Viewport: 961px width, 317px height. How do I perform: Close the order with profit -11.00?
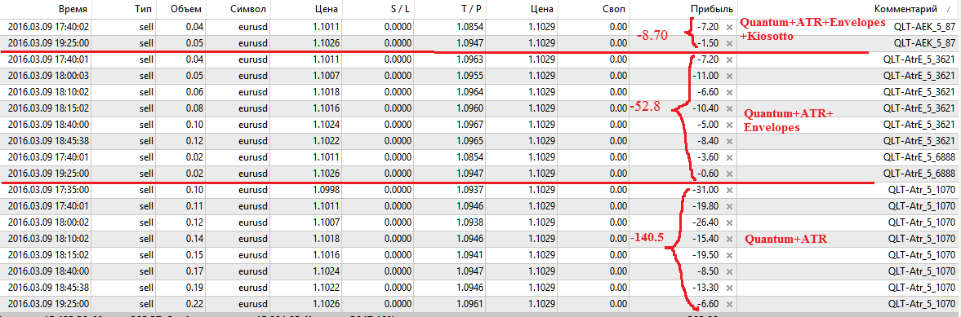click(729, 76)
